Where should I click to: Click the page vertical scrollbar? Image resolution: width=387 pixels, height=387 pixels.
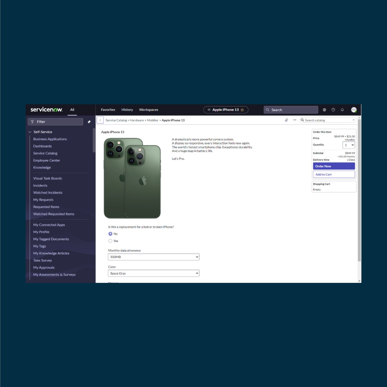(359, 190)
